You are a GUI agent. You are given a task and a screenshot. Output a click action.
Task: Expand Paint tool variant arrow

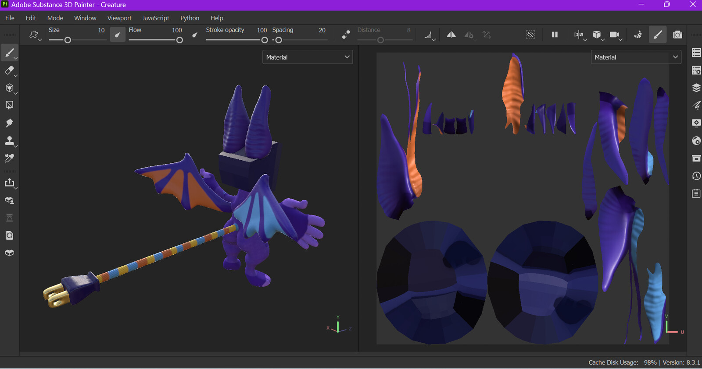pos(16,58)
